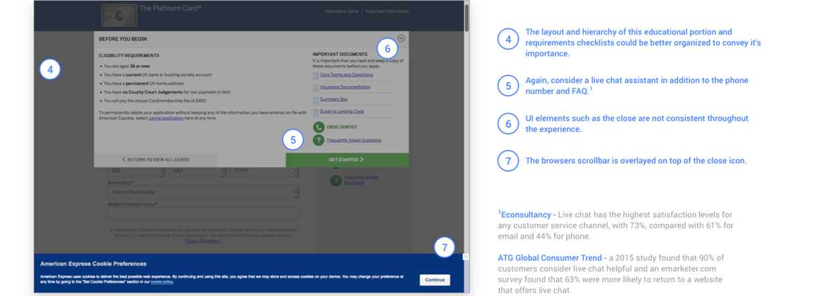Click the Mother's Maiden Name field
825x296 pixels.
203,213
